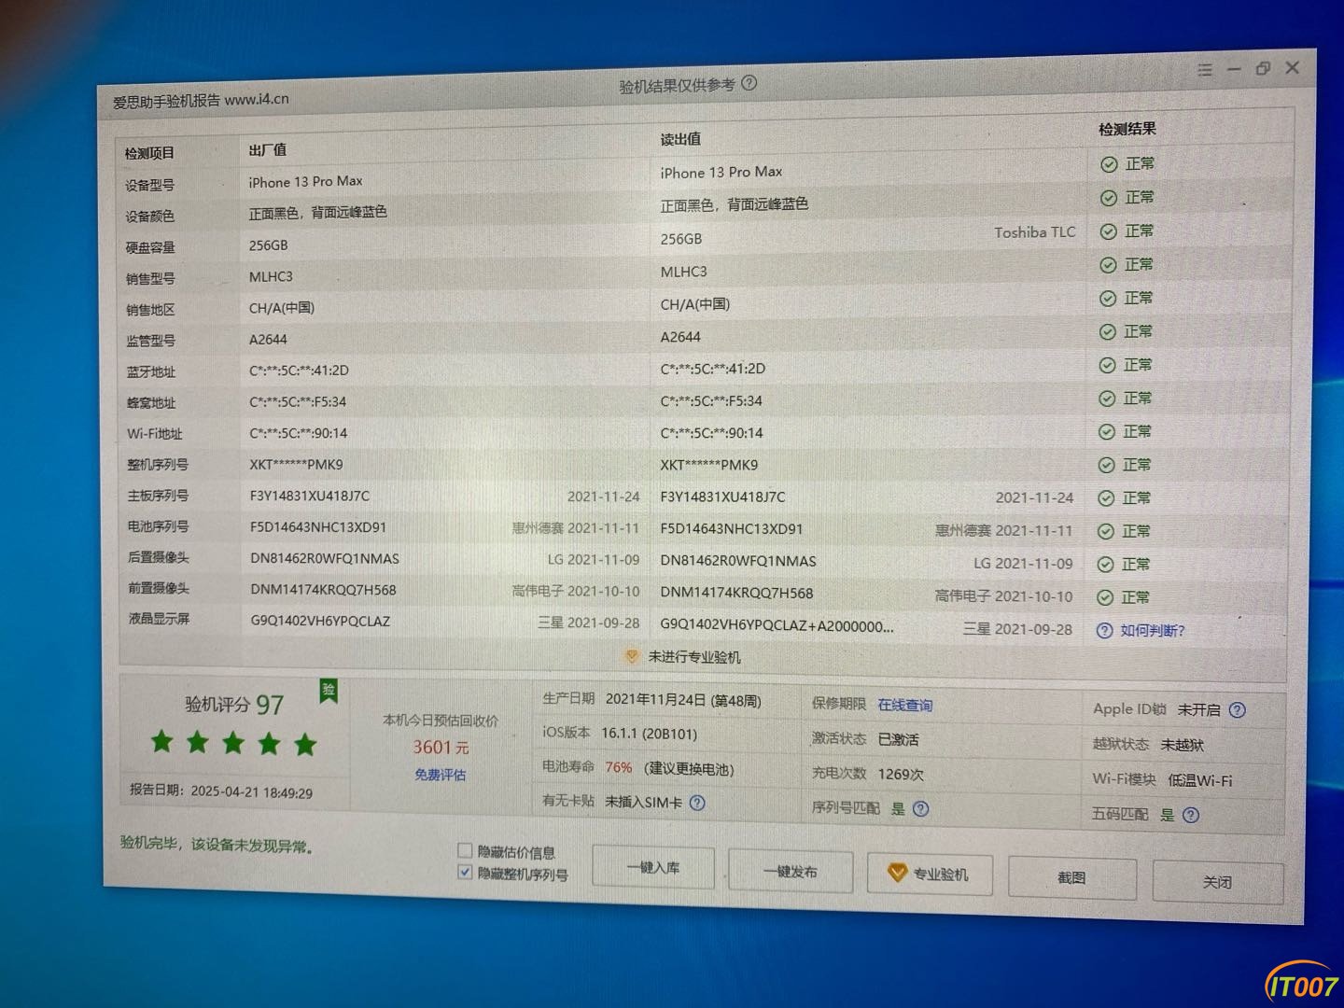
Task: Click iOS version 16.1.1 (20B101)
Action: (649, 734)
